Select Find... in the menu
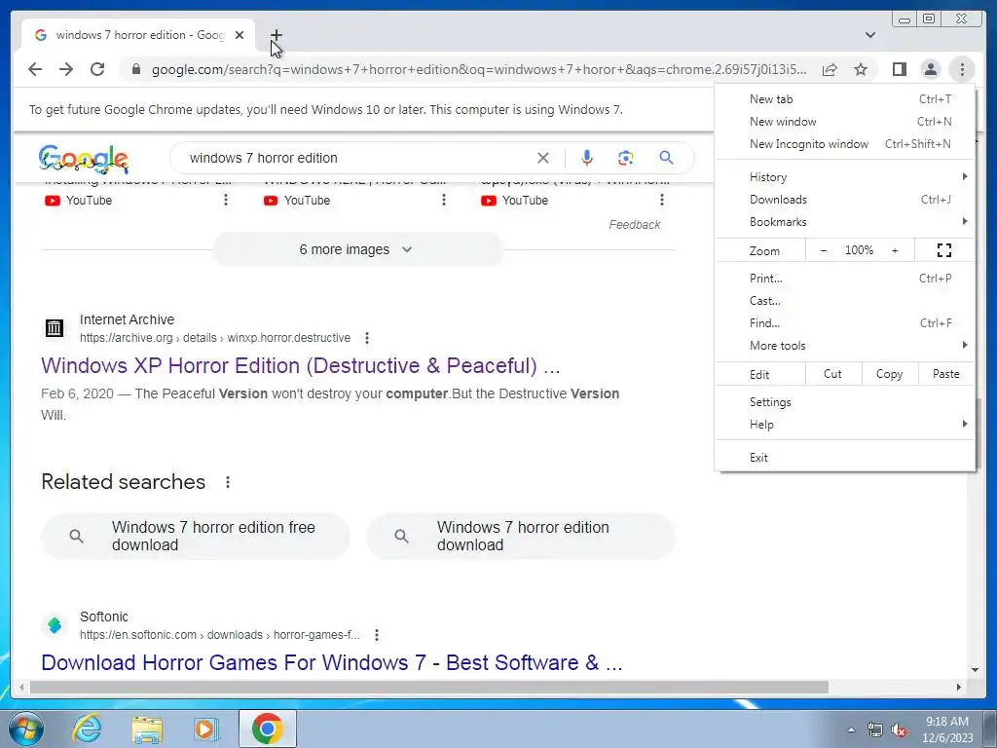Viewport: 997px width, 748px height. click(x=846, y=323)
